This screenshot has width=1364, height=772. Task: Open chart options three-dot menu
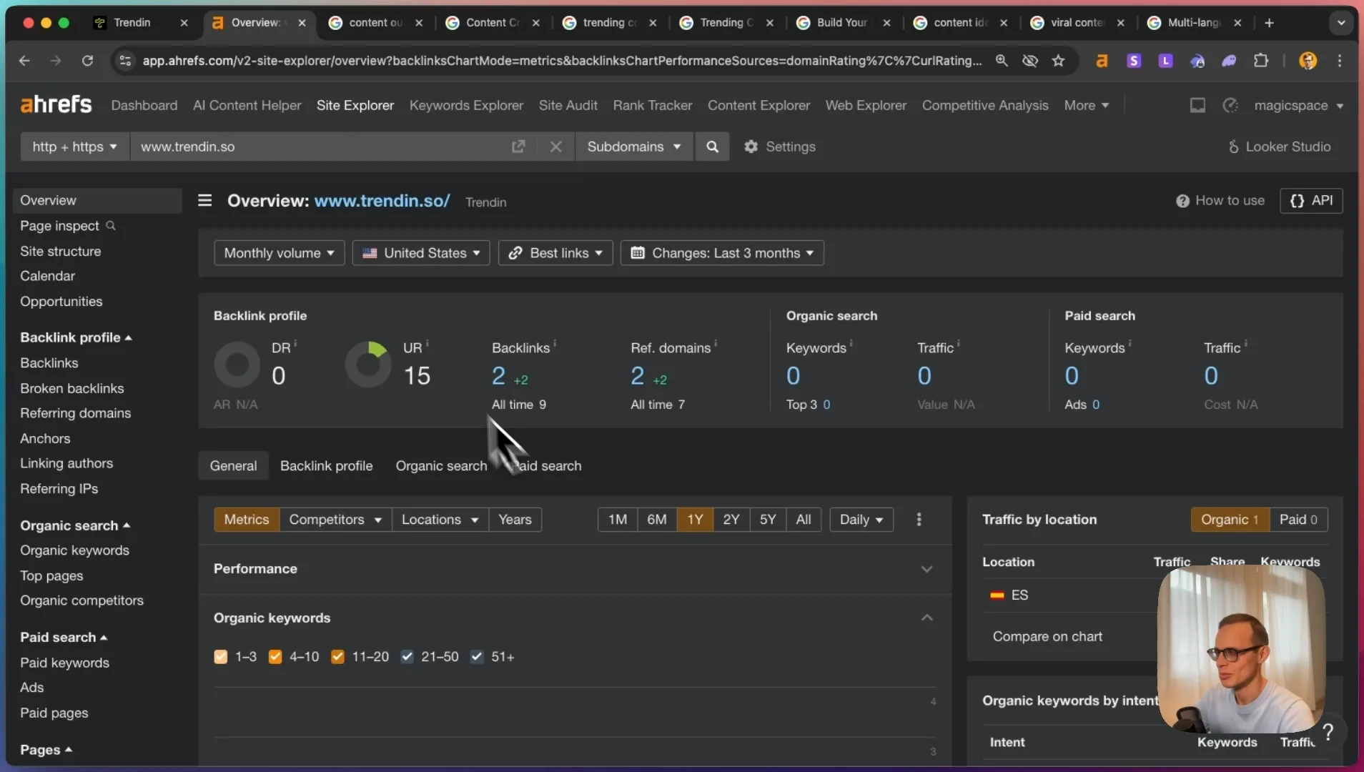[x=919, y=520]
